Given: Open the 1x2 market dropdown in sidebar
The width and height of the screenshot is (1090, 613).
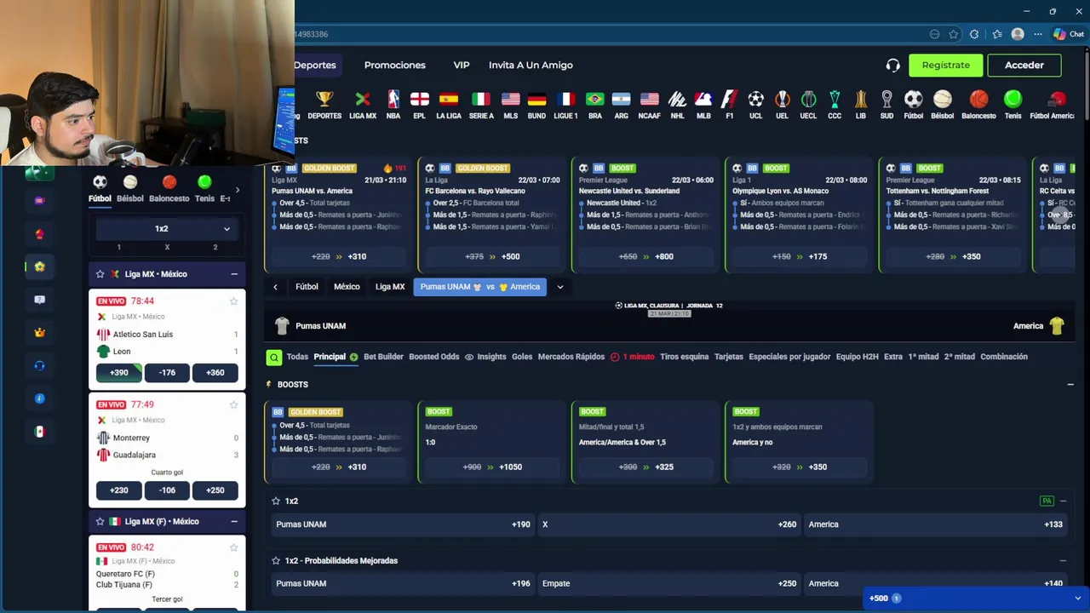Looking at the screenshot, I should tap(167, 228).
